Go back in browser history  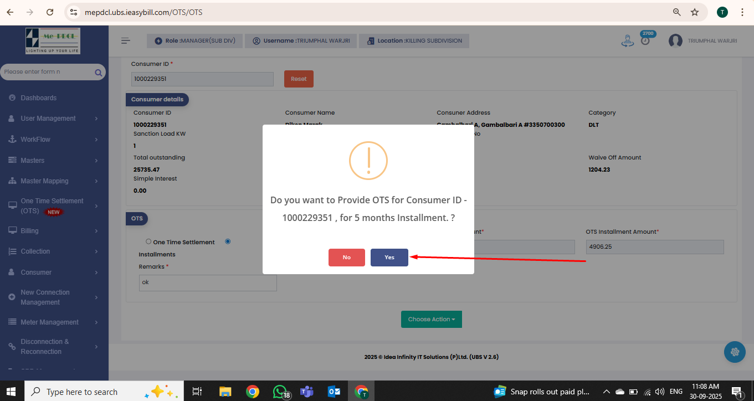pos(10,12)
